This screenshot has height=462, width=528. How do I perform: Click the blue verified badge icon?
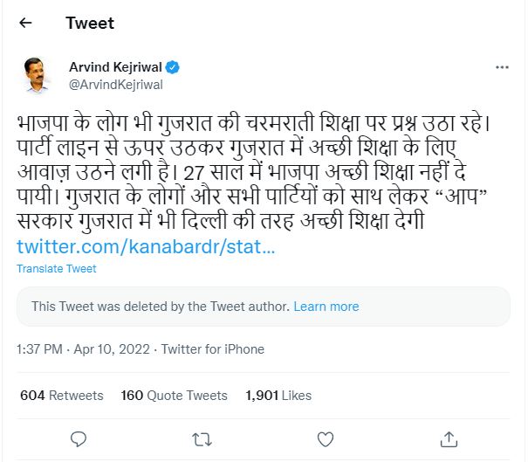coord(174,67)
